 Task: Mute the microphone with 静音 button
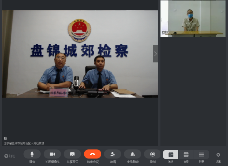click(x=32, y=154)
